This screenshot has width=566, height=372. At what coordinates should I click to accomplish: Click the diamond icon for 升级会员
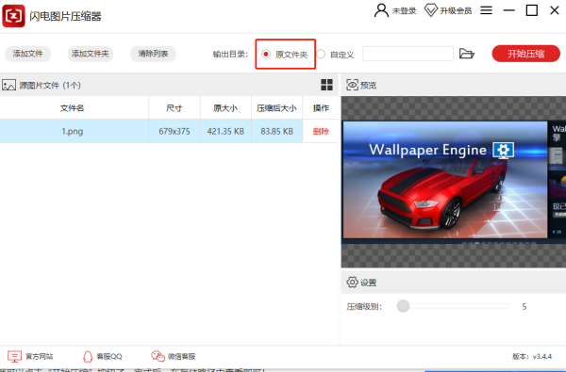click(x=431, y=10)
